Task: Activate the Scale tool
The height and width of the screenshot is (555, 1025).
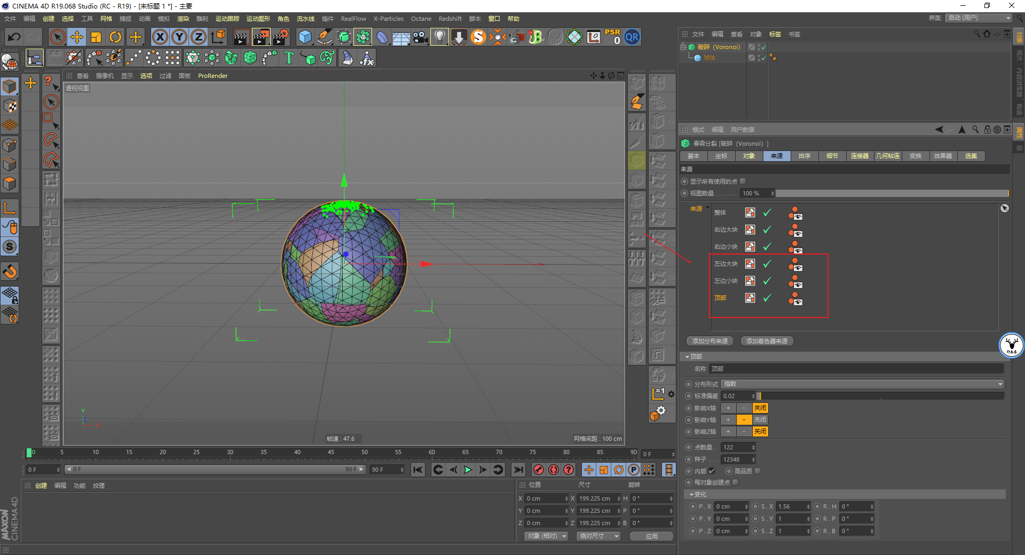Action: 96,37
